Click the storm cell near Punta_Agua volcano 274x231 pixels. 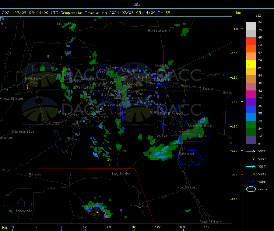pyautogui.click(x=97, y=209)
